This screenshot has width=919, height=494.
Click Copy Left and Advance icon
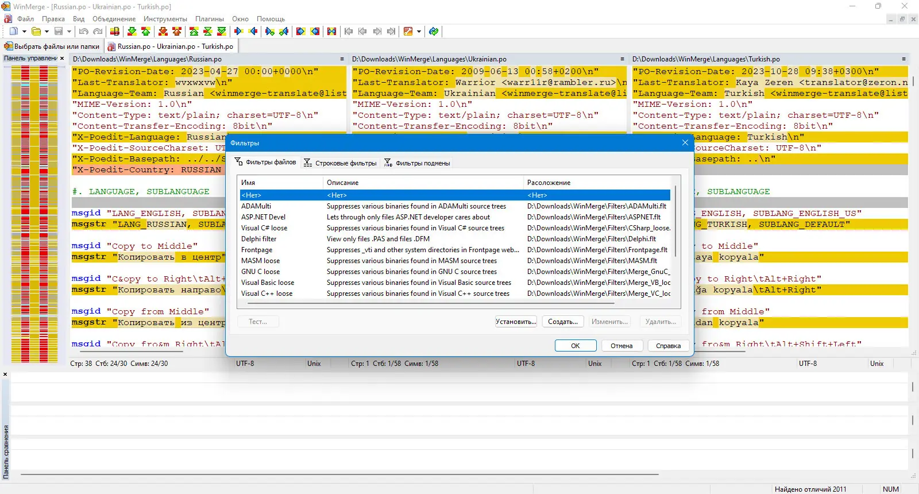coord(284,32)
